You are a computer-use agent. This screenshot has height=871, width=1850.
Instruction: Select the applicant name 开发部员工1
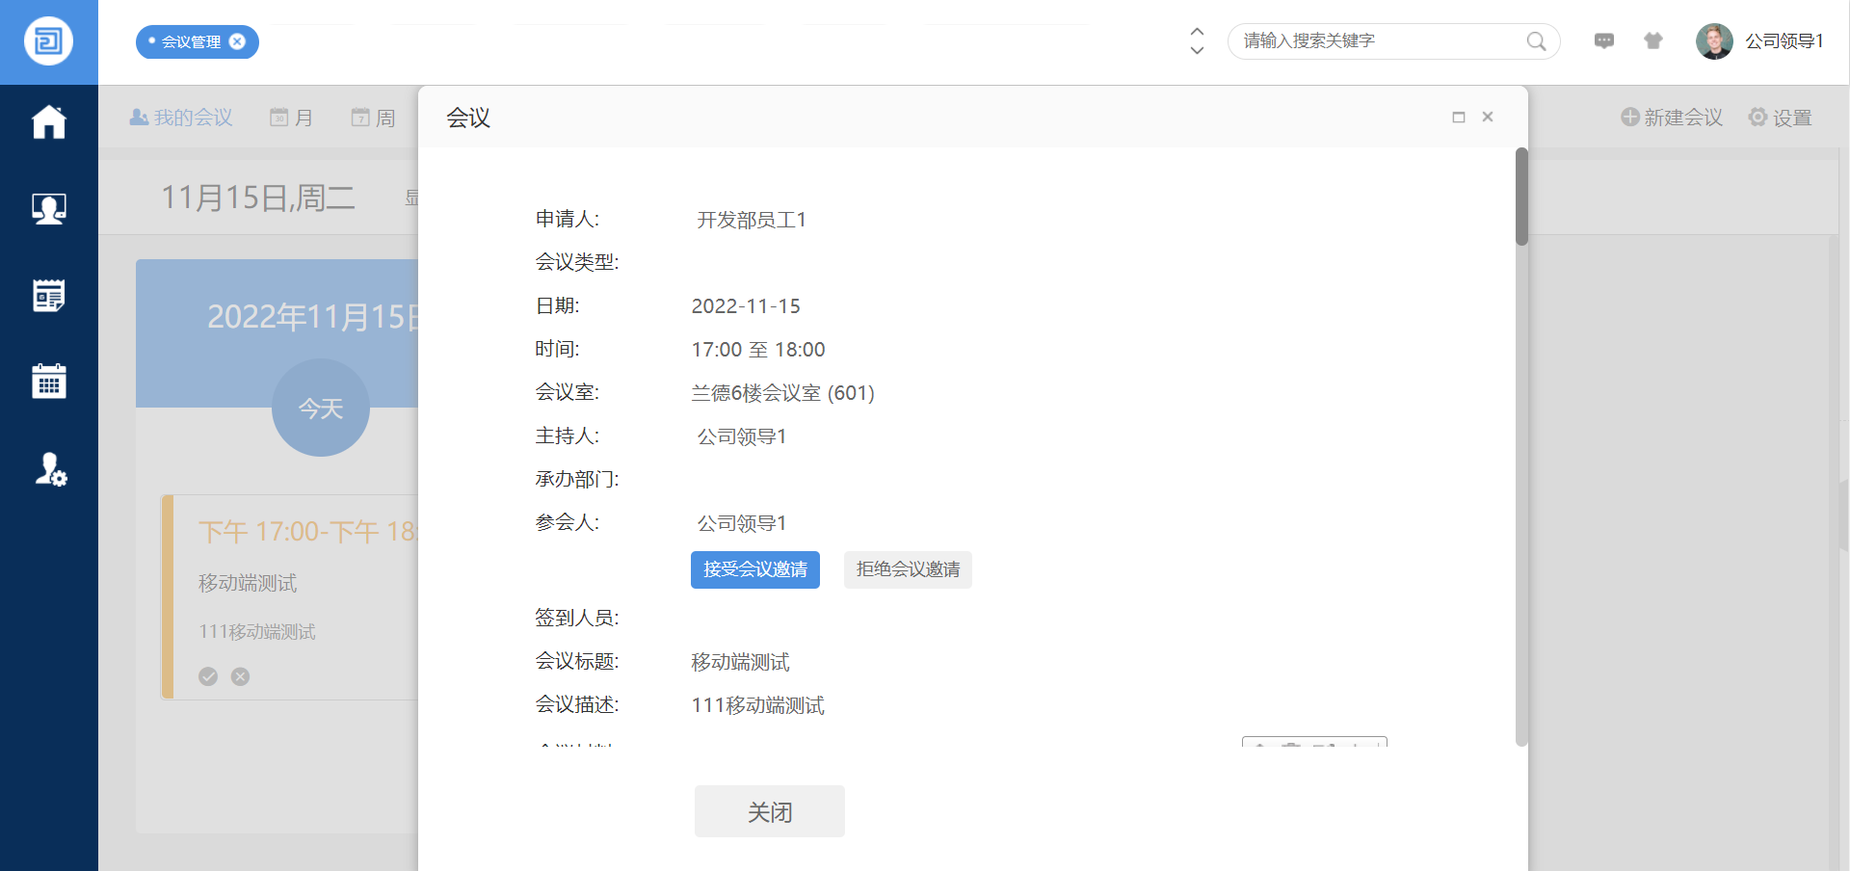[x=752, y=220]
